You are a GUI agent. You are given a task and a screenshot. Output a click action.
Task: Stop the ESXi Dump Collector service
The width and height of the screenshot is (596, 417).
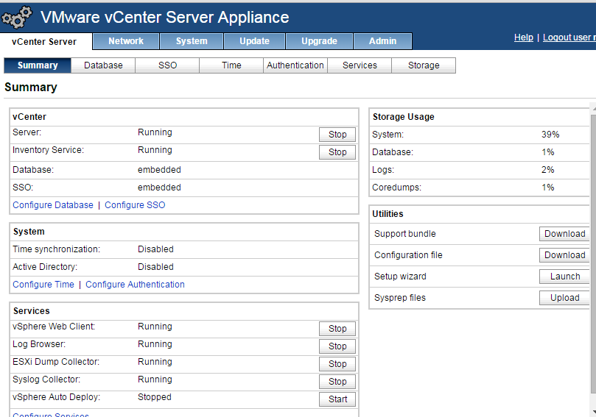[337, 364]
